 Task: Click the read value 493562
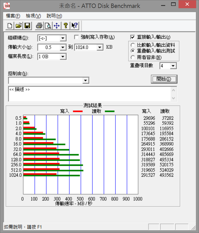[166, 175]
